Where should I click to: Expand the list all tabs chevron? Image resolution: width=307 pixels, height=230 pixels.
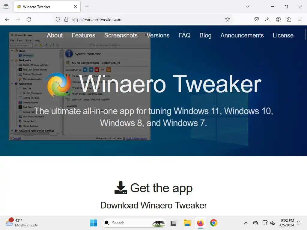coord(247,7)
